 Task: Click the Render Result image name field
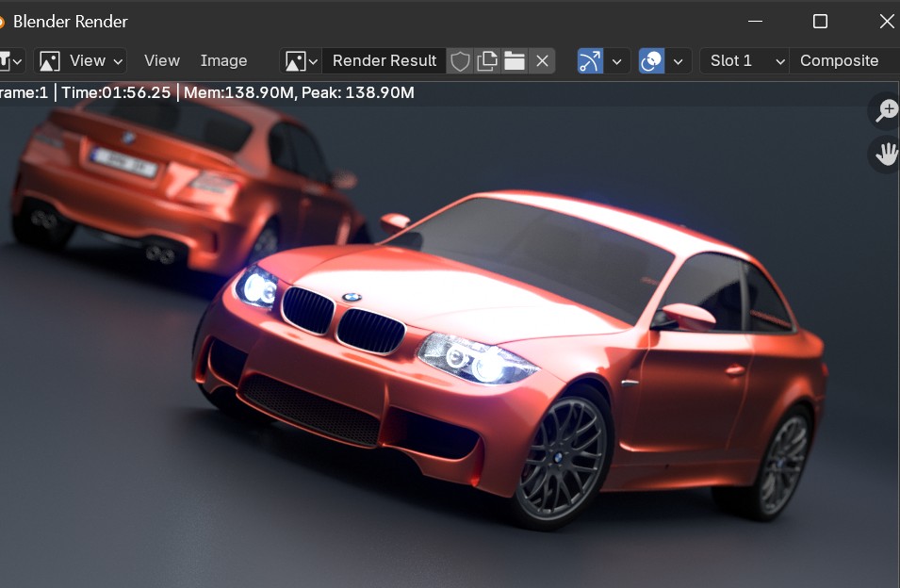coord(384,61)
